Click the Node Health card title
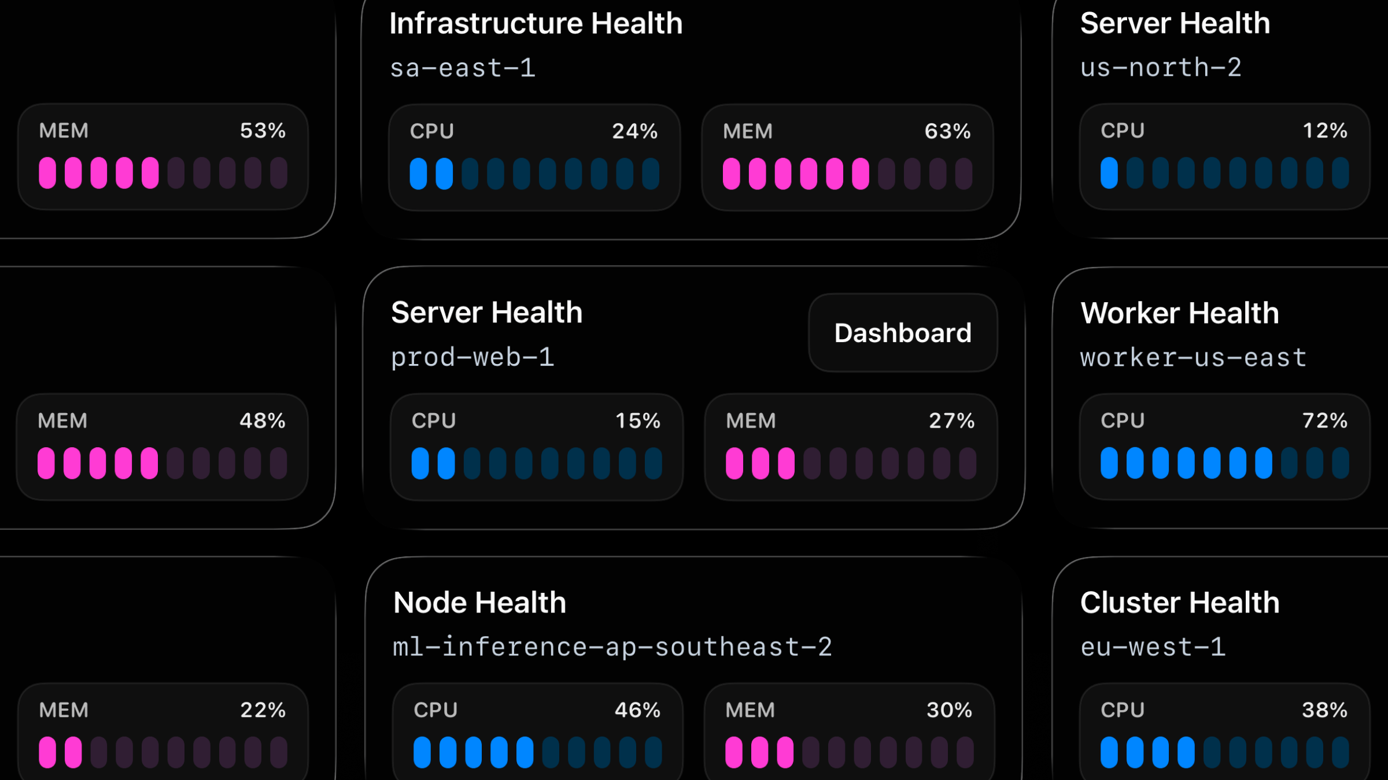The height and width of the screenshot is (780, 1388). [x=479, y=603]
